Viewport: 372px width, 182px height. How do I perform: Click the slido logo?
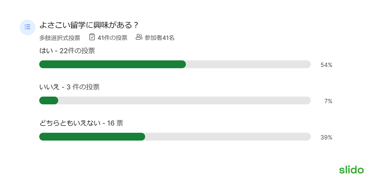(x=351, y=170)
